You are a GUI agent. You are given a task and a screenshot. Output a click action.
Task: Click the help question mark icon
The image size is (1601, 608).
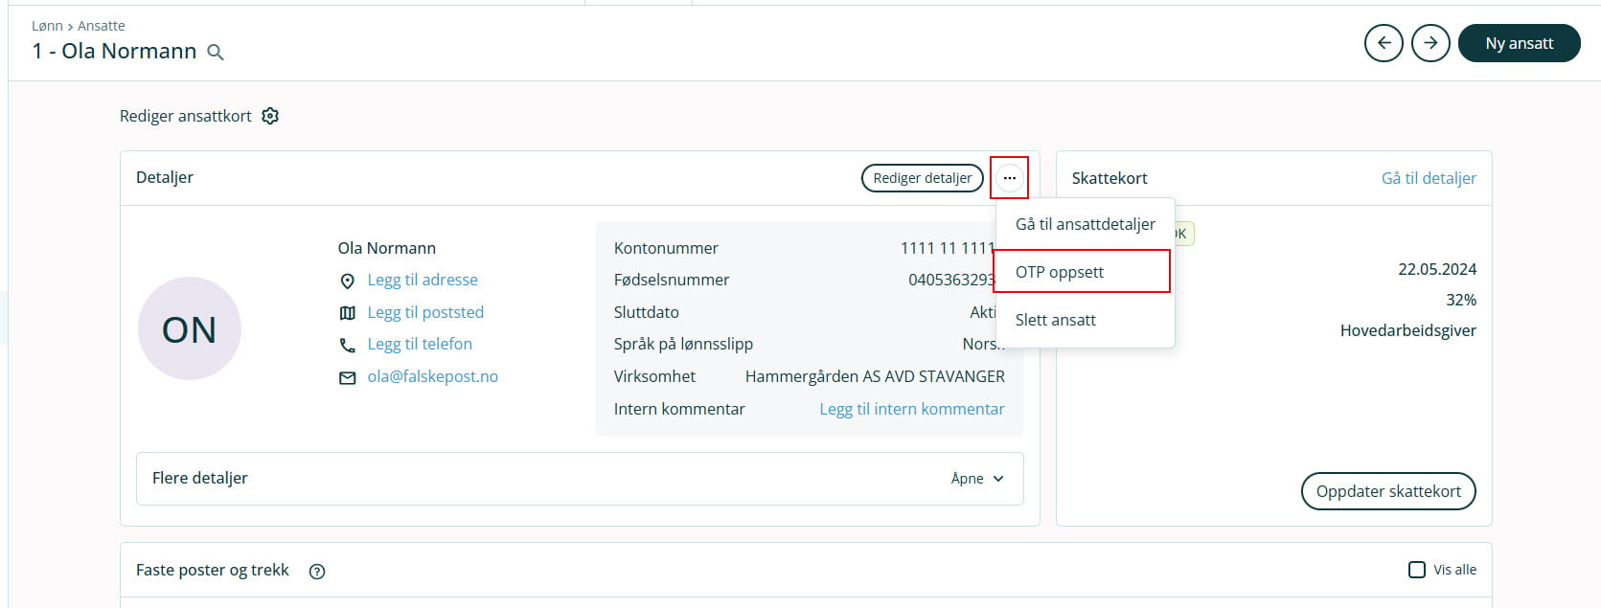tap(317, 571)
